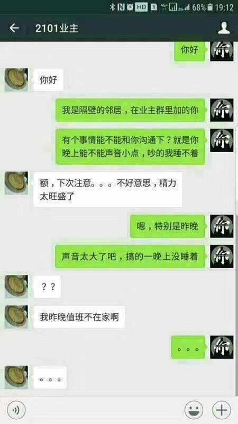Switch to voice input mode
This screenshot has height=424, width=238.
click(16, 410)
